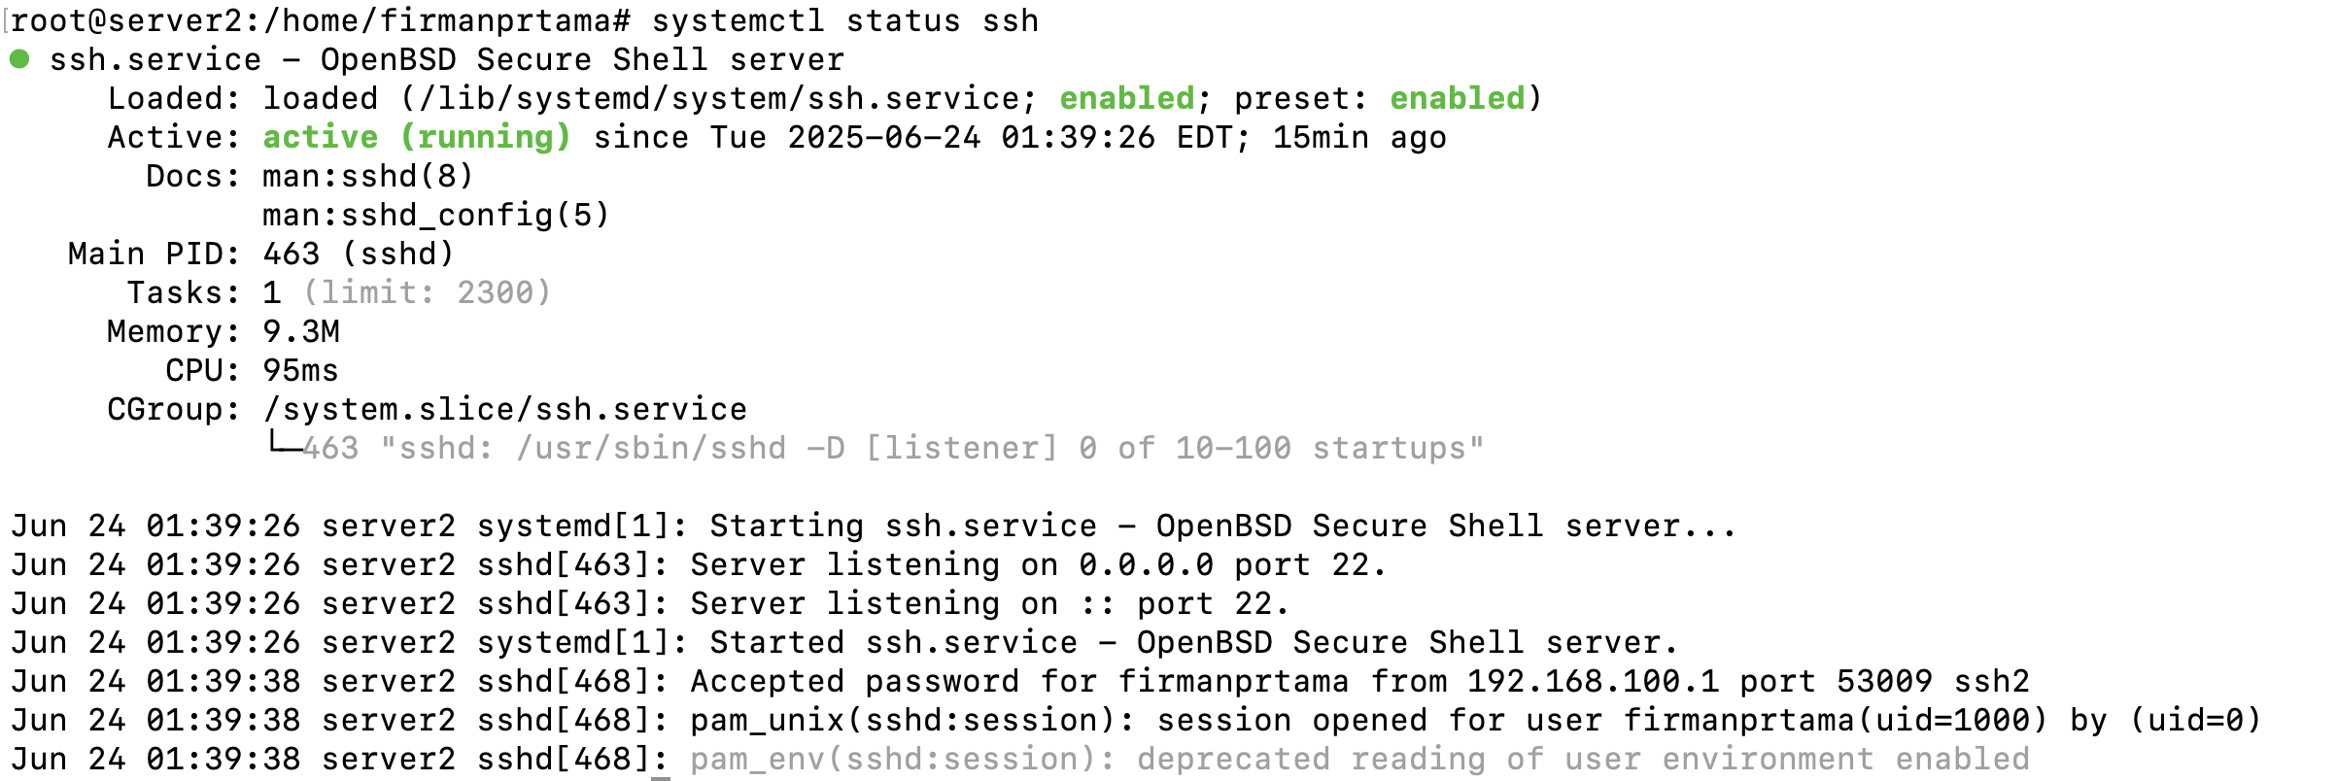Click the IP address 192.168.100.1
Image resolution: width=2336 pixels, height=781 pixels.
(1594, 681)
